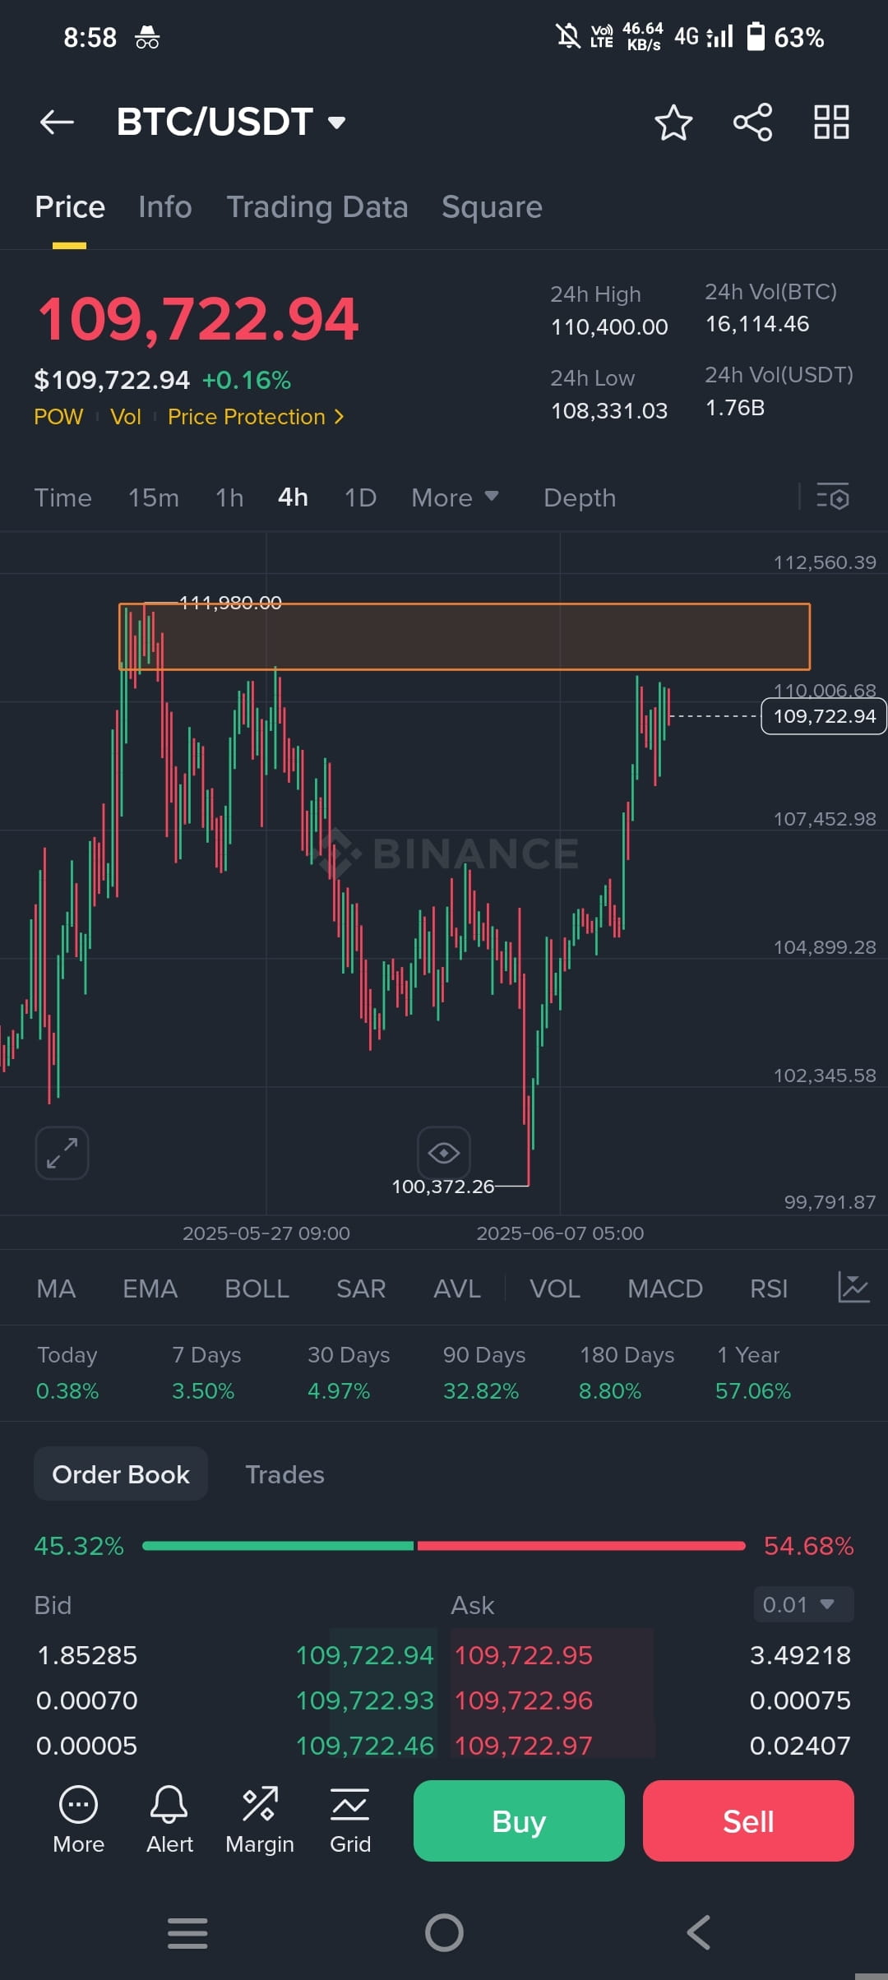This screenshot has width=888, height=1980.
Task: Toggle AVL indicator
Action: pyautogui.click(x=457, y=1288)
